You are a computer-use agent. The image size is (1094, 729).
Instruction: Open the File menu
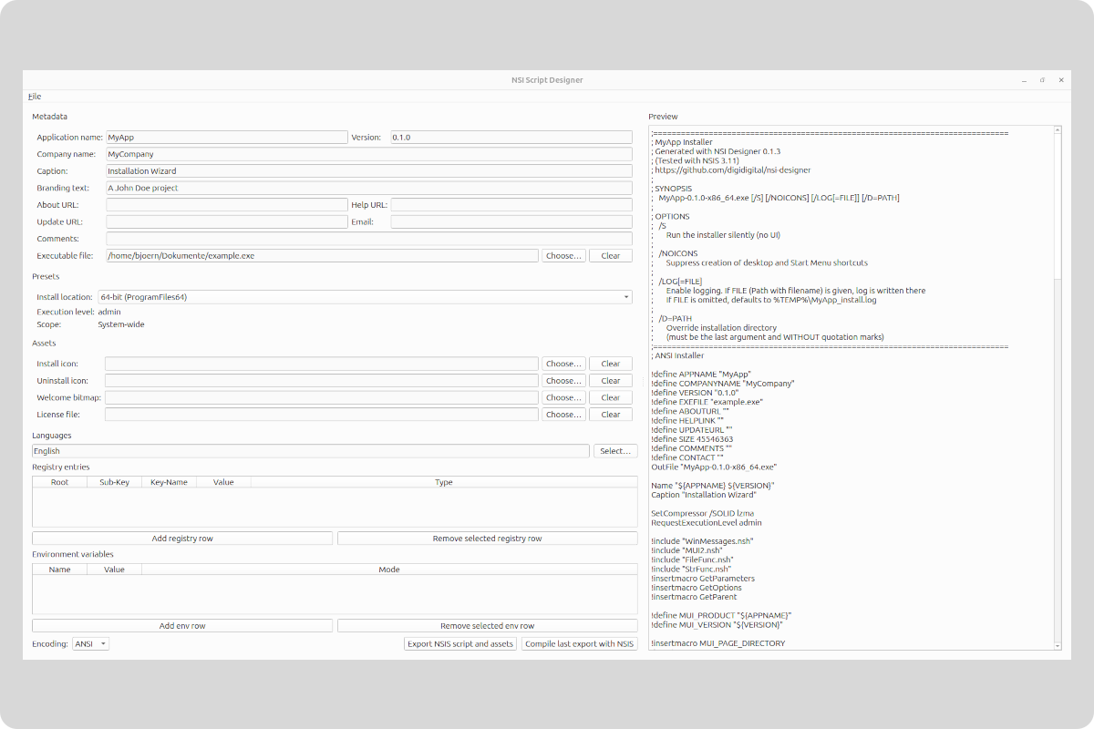click(35, 96)
